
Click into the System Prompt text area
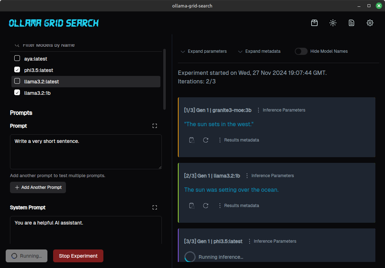tap(86, 230)
